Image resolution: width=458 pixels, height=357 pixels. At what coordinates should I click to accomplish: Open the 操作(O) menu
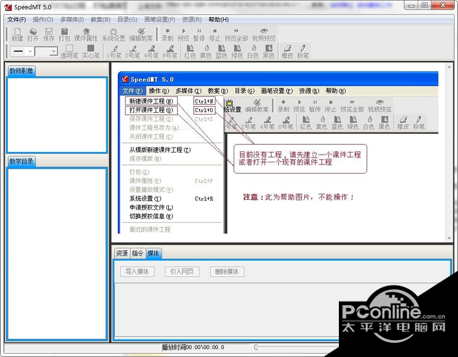click(43, 20)
